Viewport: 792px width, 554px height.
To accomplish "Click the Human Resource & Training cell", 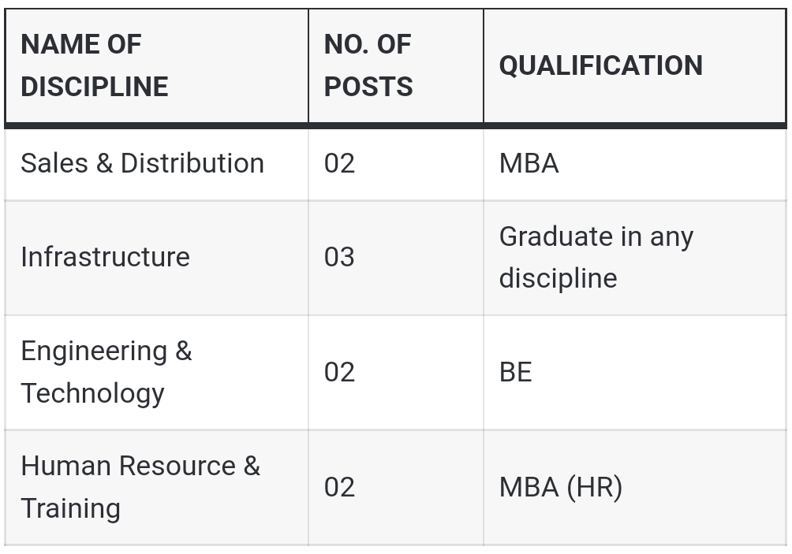I will tap(140, 487).
